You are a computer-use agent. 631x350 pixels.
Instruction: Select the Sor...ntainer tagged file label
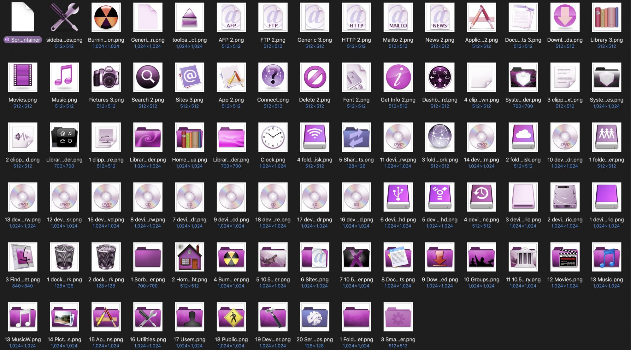pos(23,40)
